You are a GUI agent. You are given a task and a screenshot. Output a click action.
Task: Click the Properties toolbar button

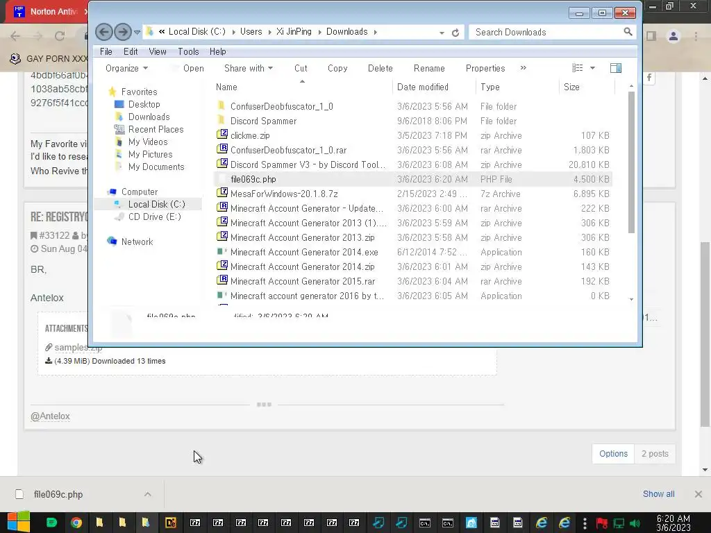tap(485, 69)
